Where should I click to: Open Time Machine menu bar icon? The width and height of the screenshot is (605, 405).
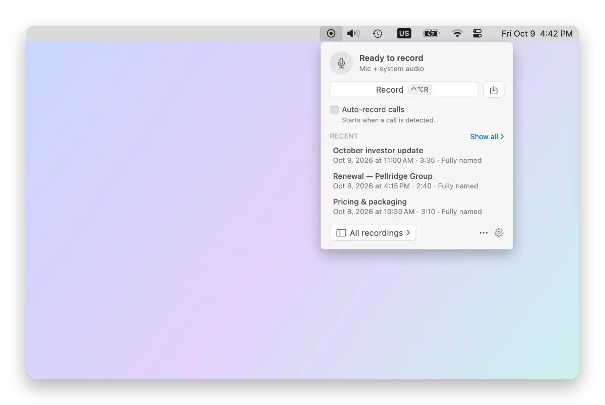point(377,33)
